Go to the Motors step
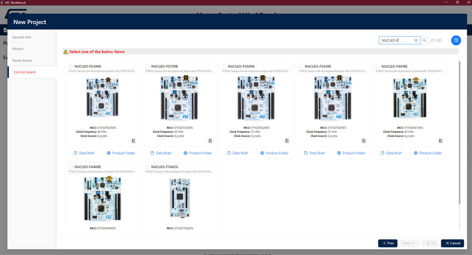This screenshot has height=255, width=472. tap(32, 49)
